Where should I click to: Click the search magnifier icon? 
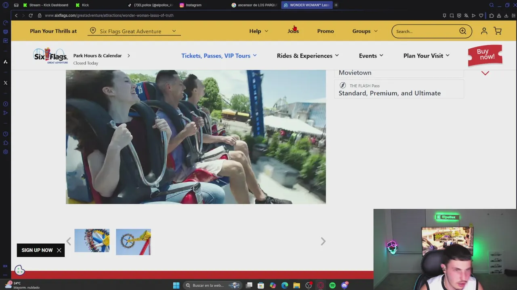[x=463, y=31]
